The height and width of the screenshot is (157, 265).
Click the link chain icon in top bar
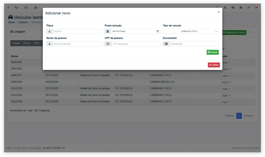pos(249,8)
